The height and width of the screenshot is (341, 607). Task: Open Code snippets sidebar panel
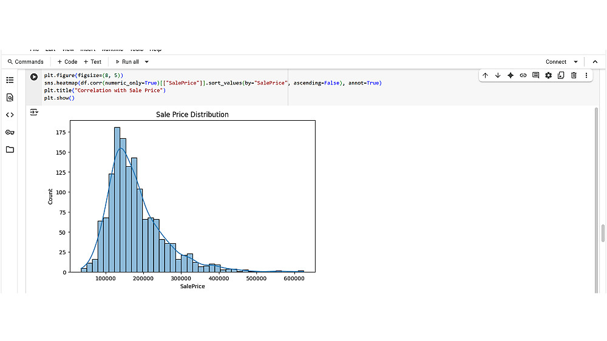(x=10, y=115)
